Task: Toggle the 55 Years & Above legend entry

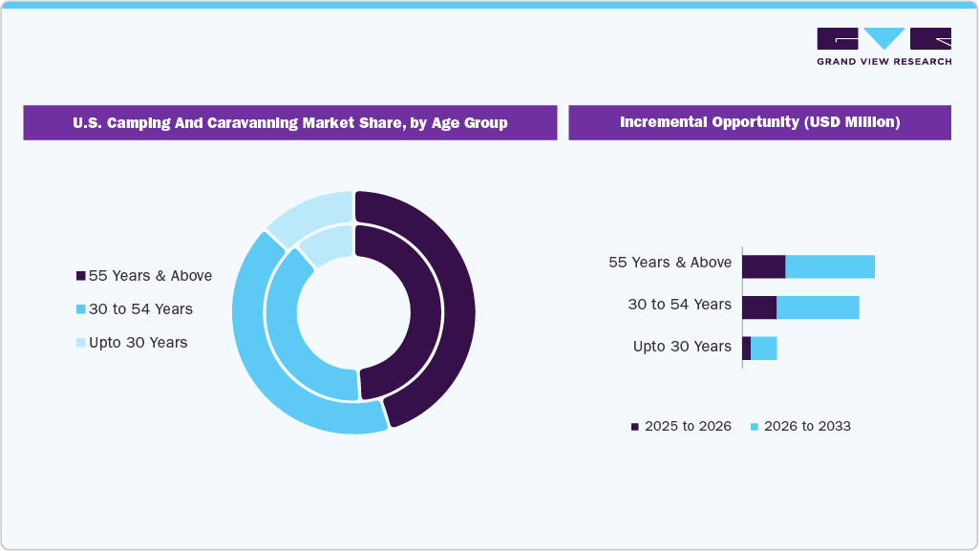Action: coord(149,275)
